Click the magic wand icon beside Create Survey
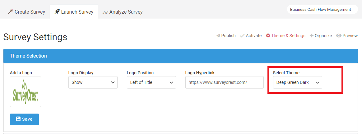362x134 pixels. tap(11, 12)
